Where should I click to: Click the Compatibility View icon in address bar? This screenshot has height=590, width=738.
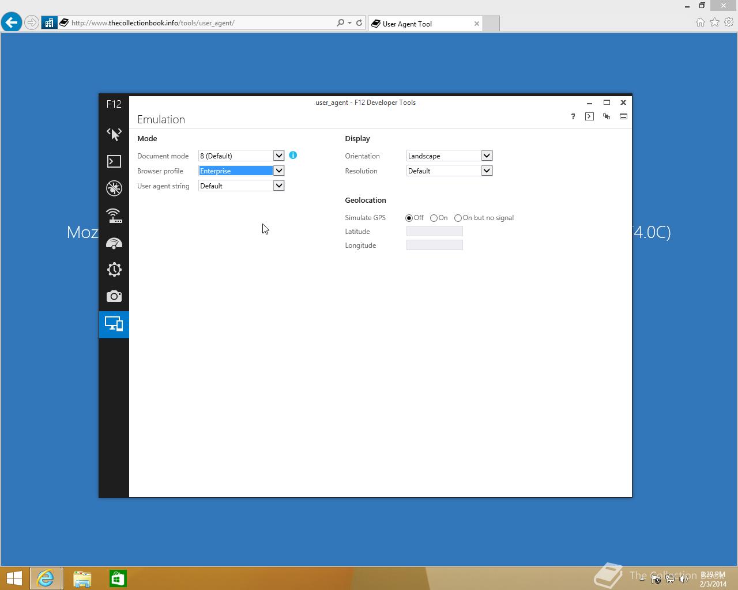50,23
